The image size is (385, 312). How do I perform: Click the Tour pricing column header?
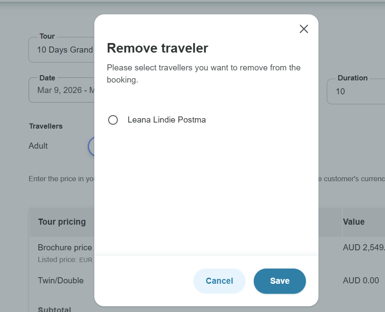(62, 222)
